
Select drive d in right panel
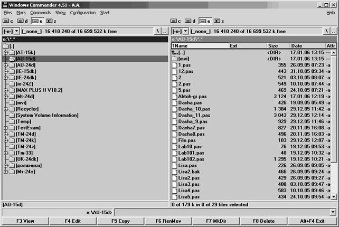point(190,21)
